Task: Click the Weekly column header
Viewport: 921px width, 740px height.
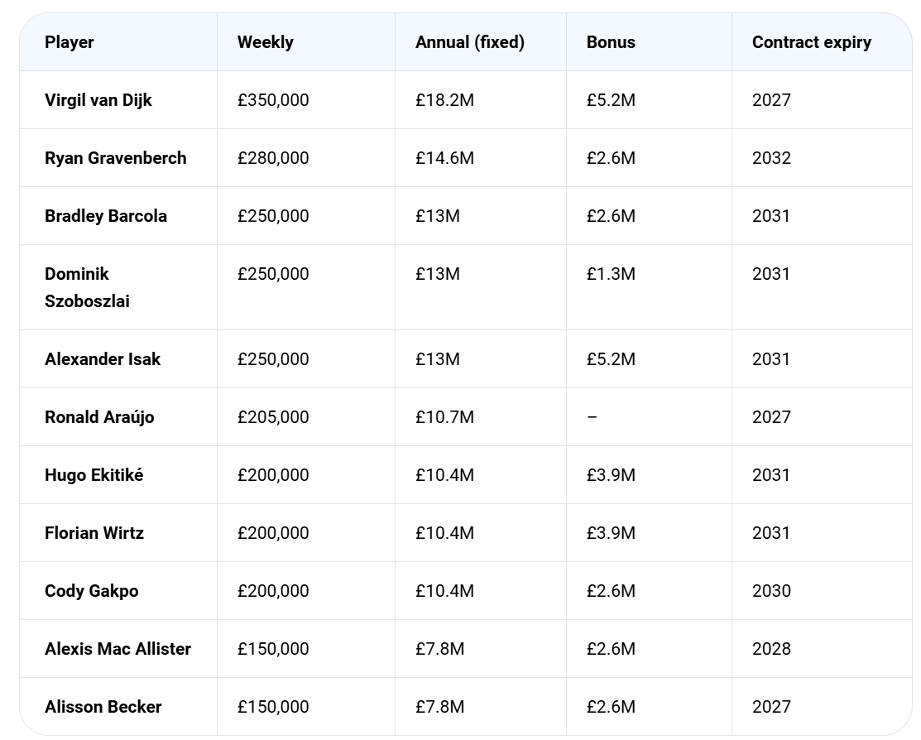Action: pos(265,42)
